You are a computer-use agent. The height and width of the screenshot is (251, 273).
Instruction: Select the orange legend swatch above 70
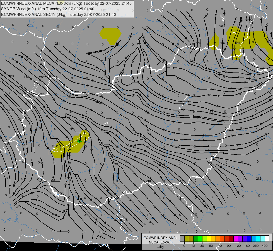click(218, 238)
